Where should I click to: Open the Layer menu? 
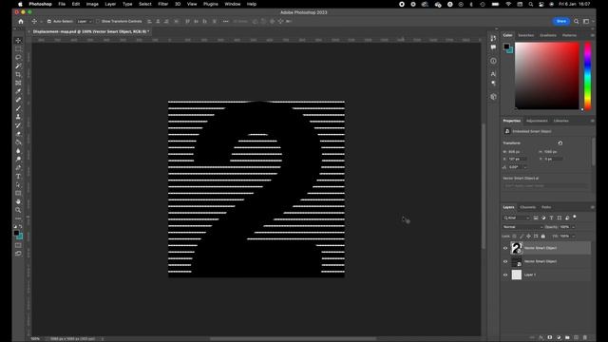tap(110, 4)
